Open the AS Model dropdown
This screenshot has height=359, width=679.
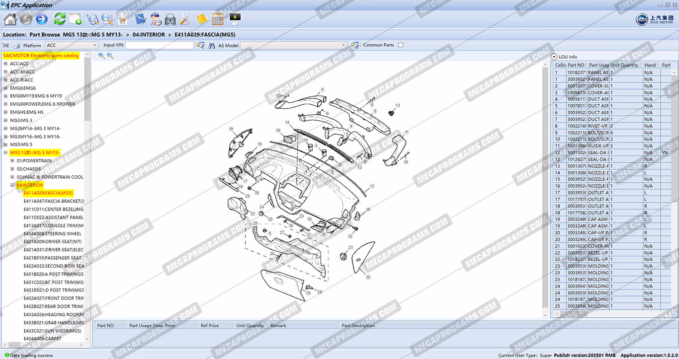coord(293,45)
